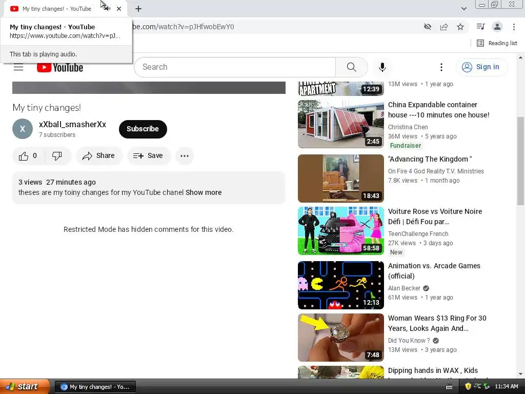Open more actions ellipsis under video
Screen dimensions: 525x394
click(185, 156)
